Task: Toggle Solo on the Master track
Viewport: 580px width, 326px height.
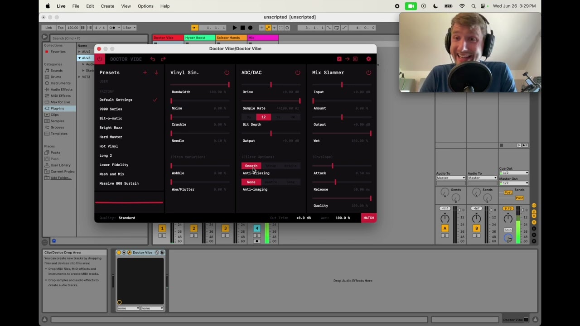Action: pyautogui.click(x=508, y=230)
